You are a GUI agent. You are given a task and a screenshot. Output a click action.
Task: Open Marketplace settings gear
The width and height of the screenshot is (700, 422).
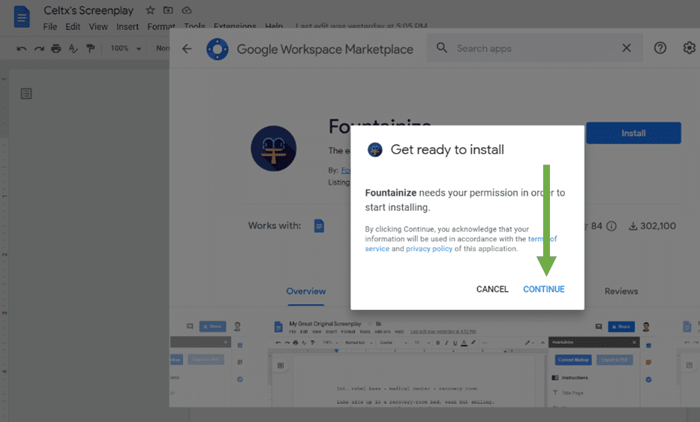pyautogui.click(x=689, y=48)
